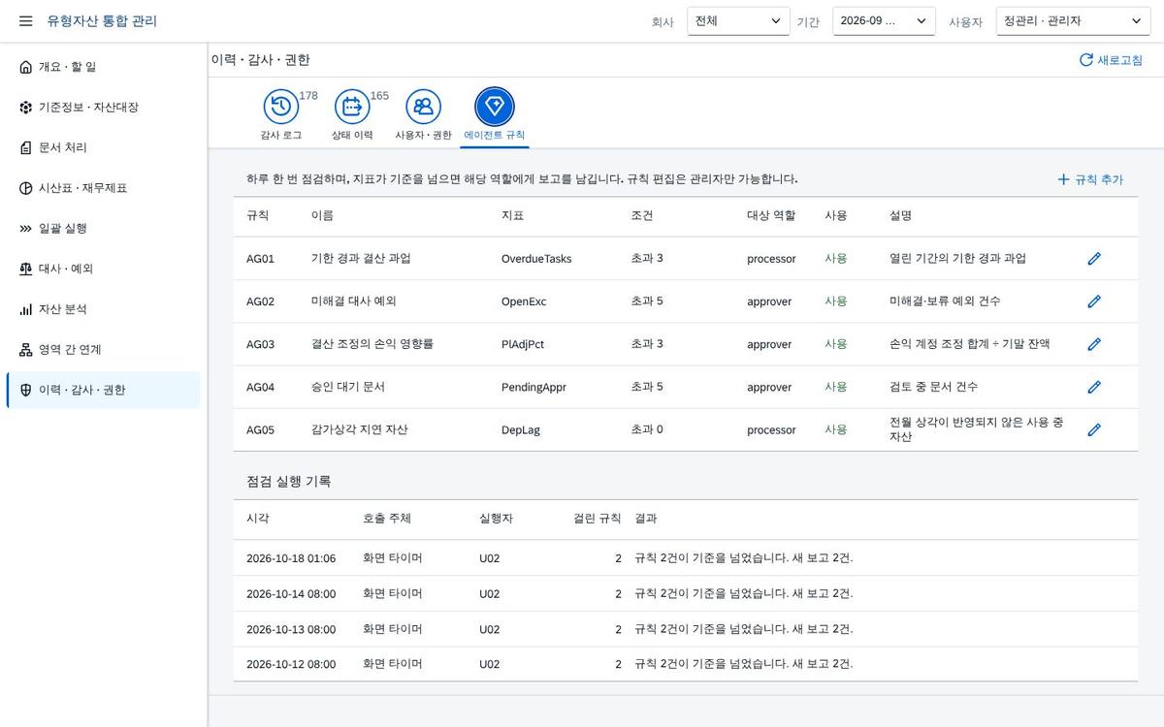Switch to the 상태 이력 tab label
Image resolution: width=1164 pixels, height=727 pixels.
click(352, 136)
